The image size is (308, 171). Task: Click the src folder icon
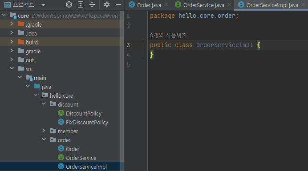tap(21, 68)
